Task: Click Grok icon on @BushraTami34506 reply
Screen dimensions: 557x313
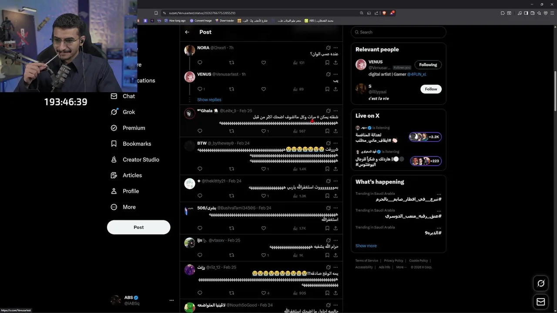Action: pyautogui.click(x=328, y=208)
